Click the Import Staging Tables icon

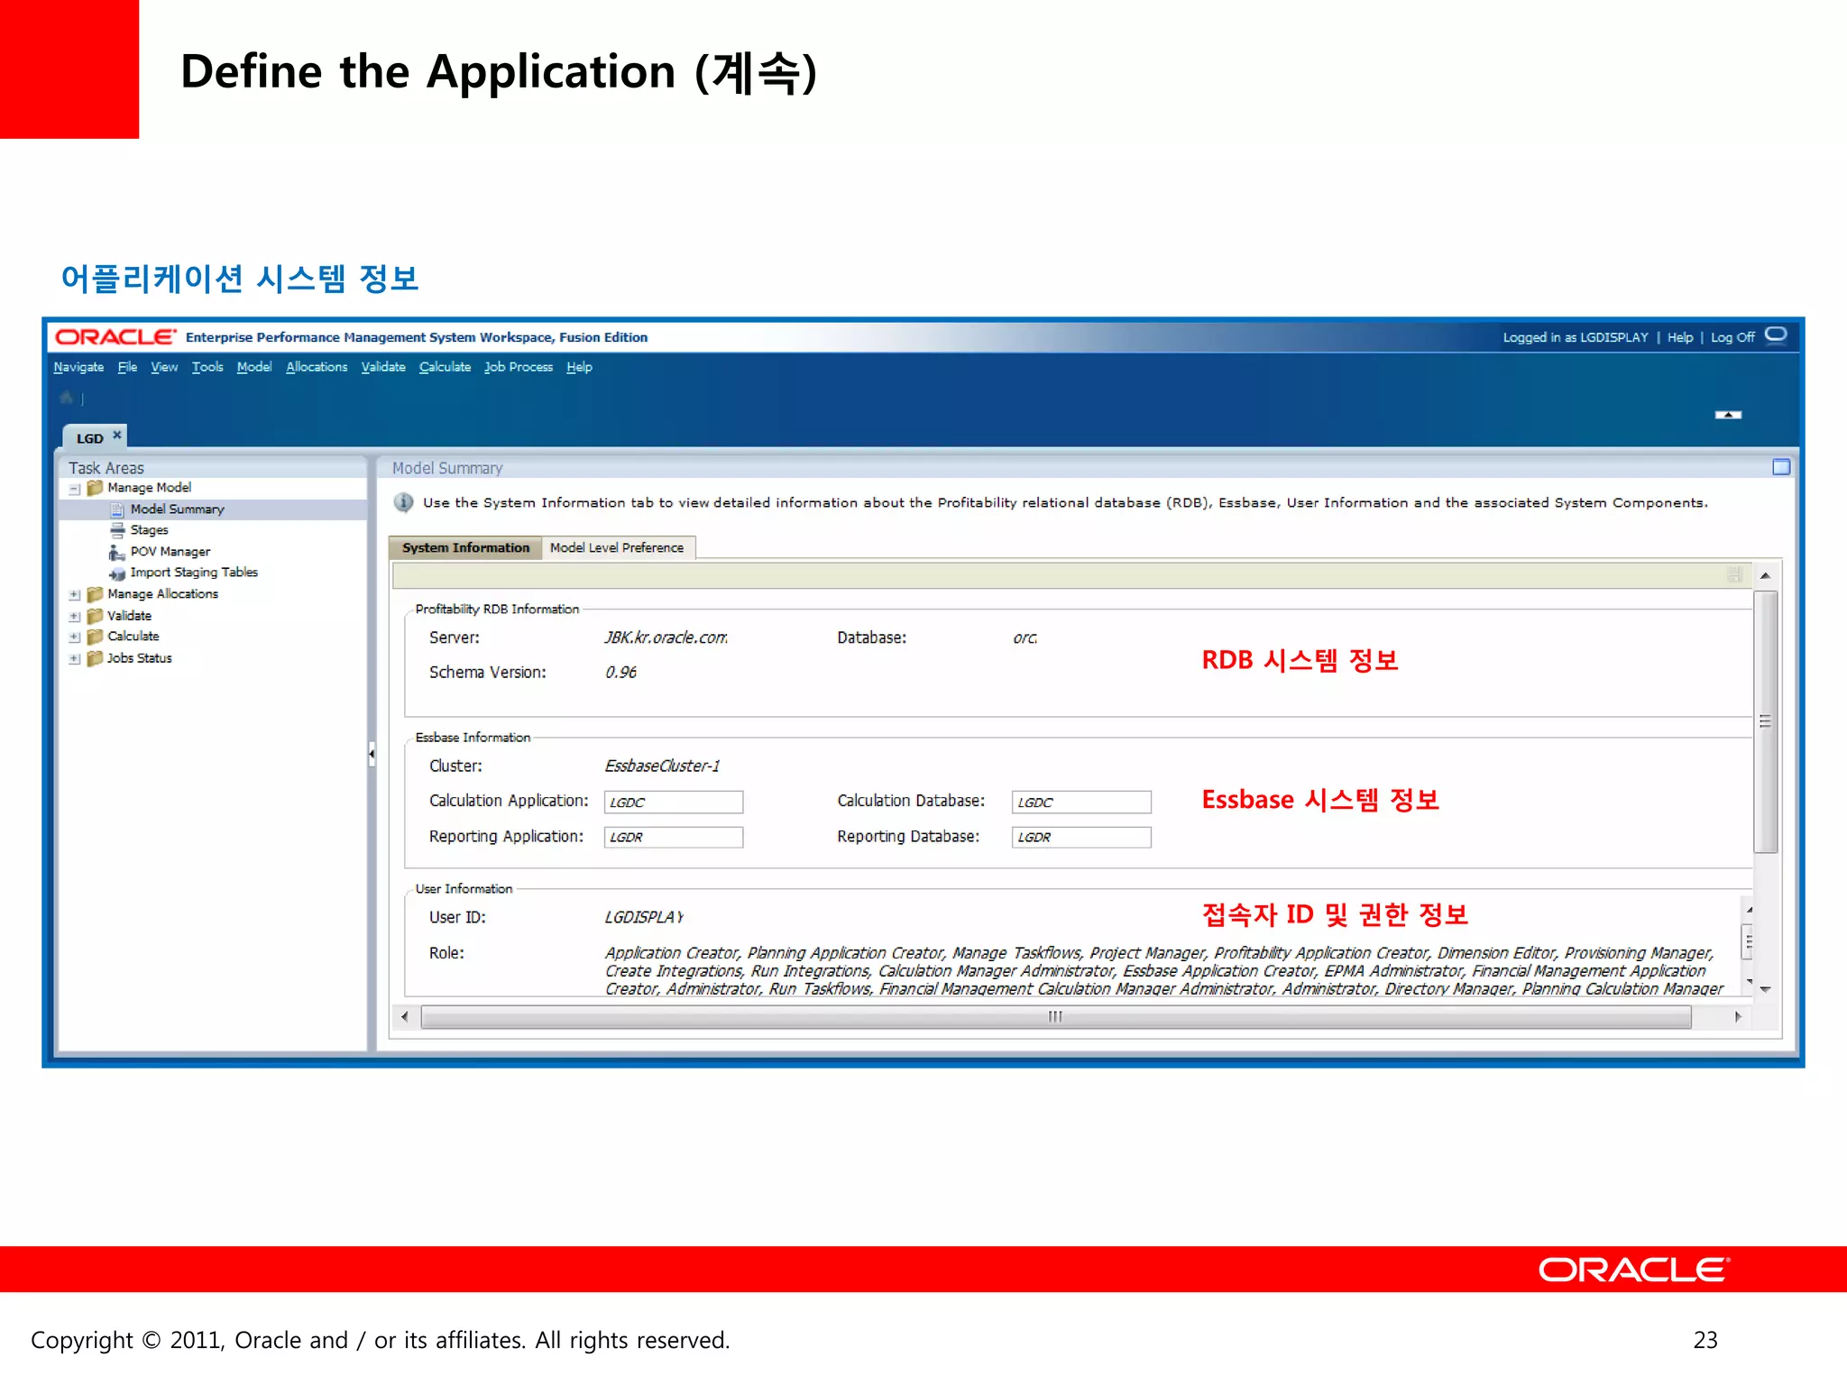click(117, 573)
